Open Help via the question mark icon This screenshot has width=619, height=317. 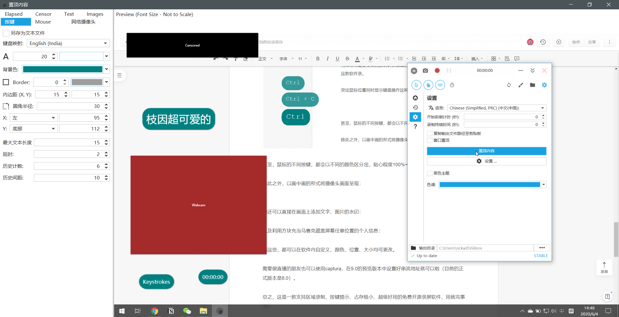[x=415, y=127]
